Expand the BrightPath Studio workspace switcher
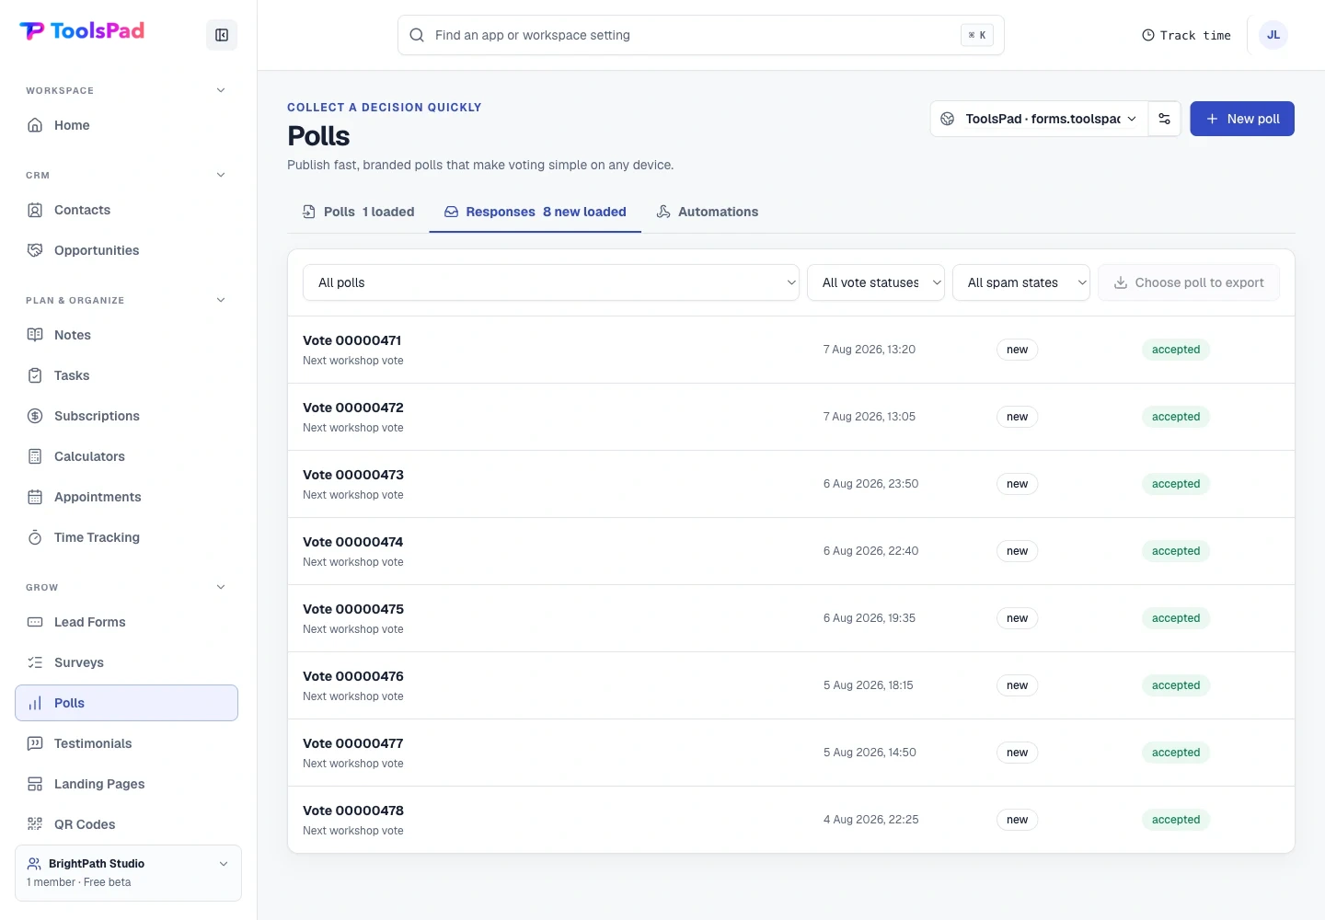 coord(128,873)
